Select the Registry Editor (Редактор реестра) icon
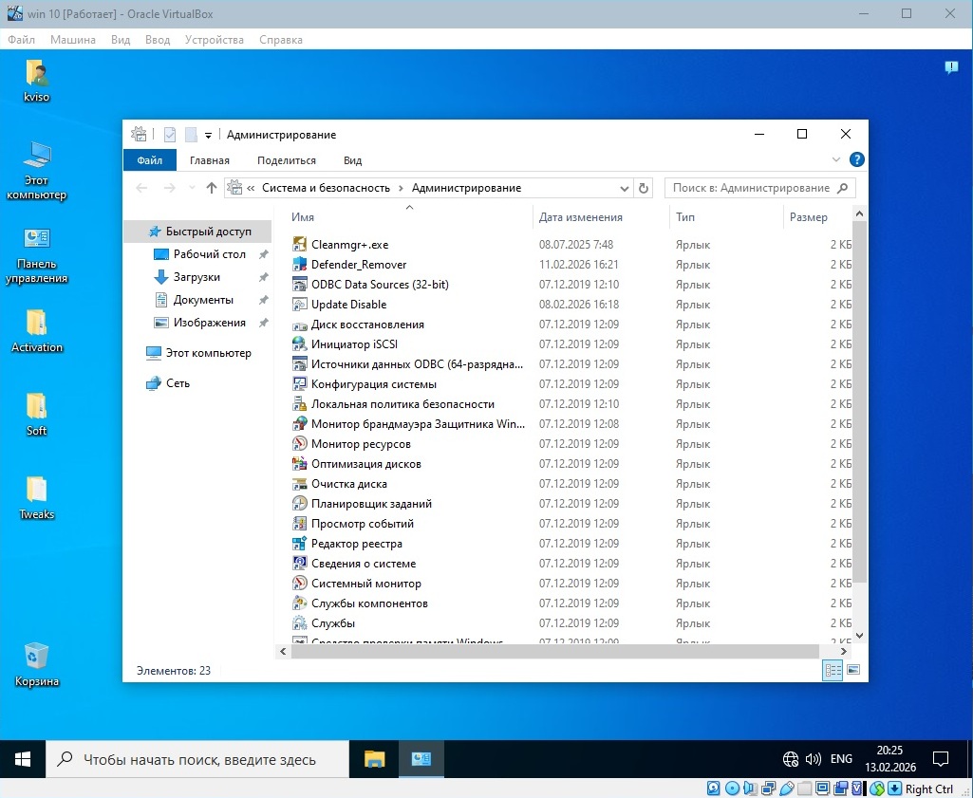The width and height of the screenshot is (973, 798). pyautogui.click(x=300, y=544)
